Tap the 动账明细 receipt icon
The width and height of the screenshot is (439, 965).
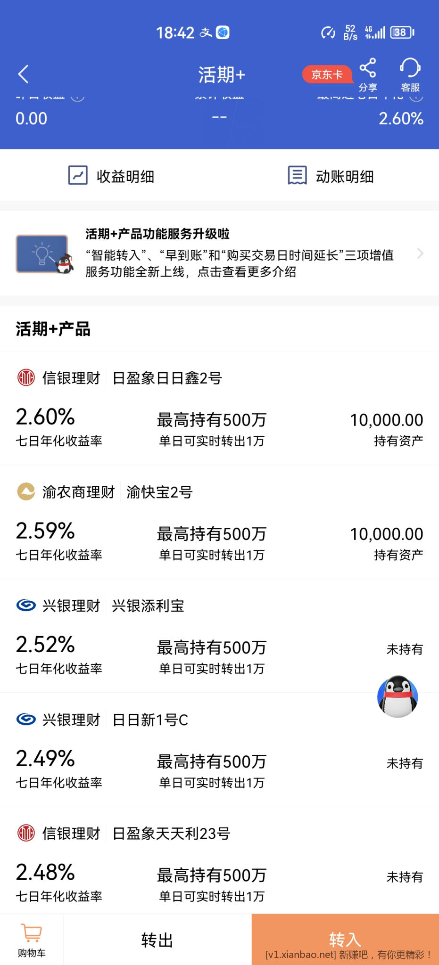click(297, 175)
